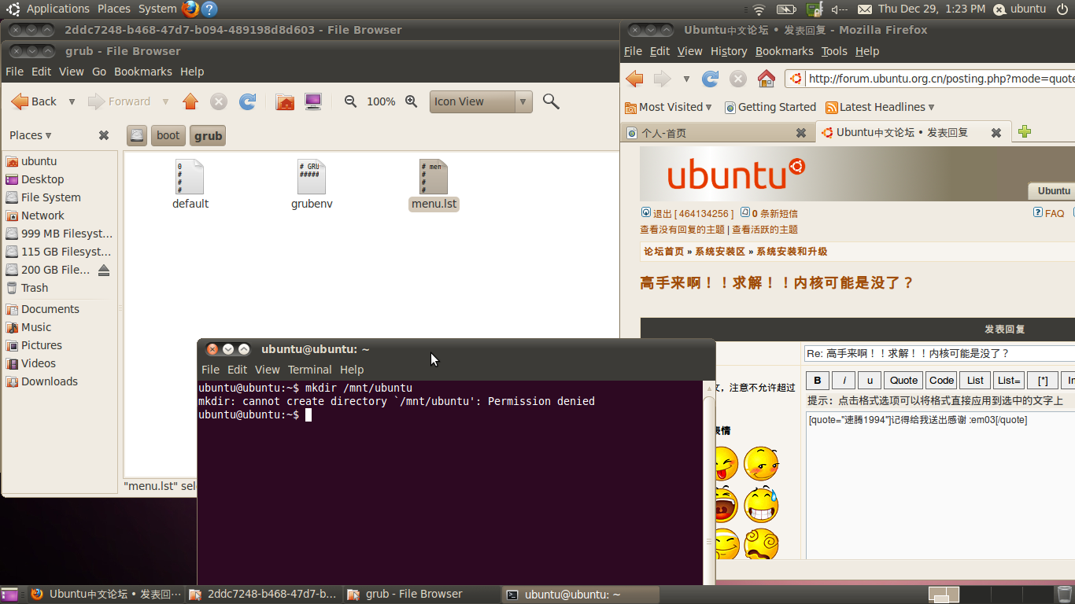This screenshot has width=1075, height=604.
Task: Click the reply subject input field
Action: click(940, 354)
